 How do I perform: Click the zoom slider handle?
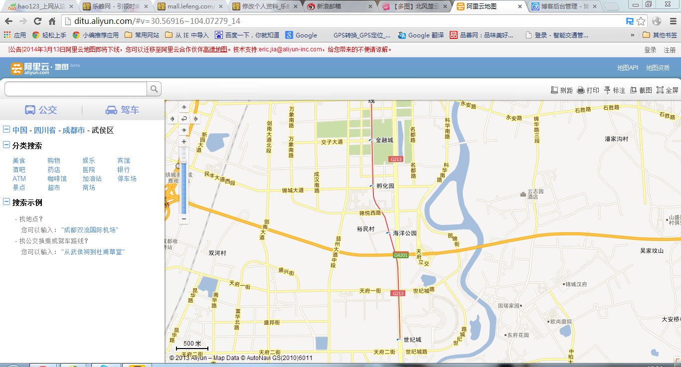pyautogui.click(x=184, y=162)
